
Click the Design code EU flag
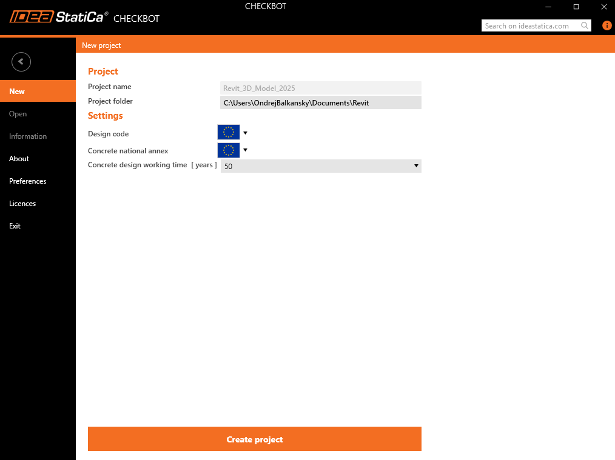(x=229, y=133)
